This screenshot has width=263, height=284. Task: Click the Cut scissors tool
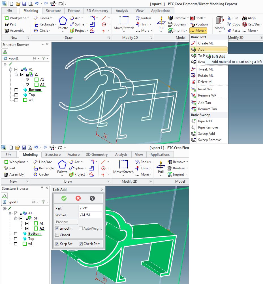pos(233,18)
